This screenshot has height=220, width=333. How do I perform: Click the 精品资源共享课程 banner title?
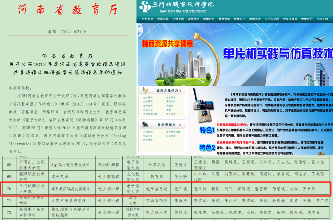coord(167,43)
